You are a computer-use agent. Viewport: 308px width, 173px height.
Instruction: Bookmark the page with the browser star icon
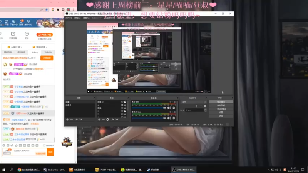[x=47, y=10]
